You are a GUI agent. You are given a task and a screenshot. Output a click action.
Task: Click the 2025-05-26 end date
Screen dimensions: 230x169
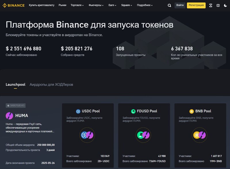[x=48, y=163]
